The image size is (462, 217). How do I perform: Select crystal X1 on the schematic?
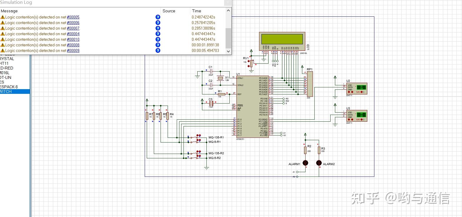[x=220, y=78]
